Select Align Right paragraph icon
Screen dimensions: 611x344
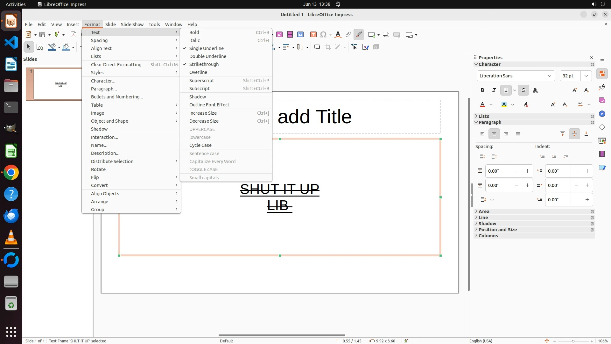tap(506, 134)
